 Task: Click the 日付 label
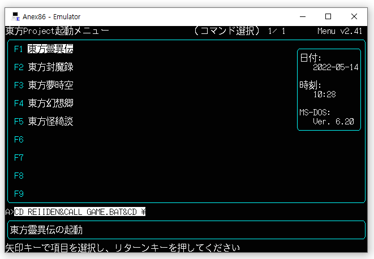click(x=311, y=58)
